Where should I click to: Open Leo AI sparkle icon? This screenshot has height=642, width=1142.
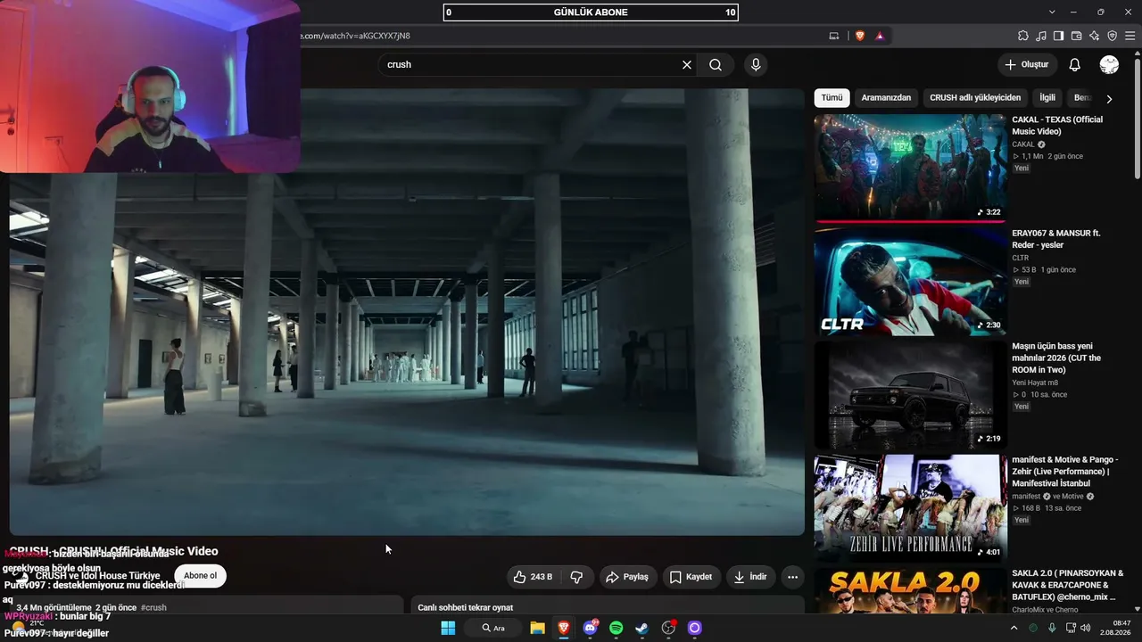coord(1094,36)
